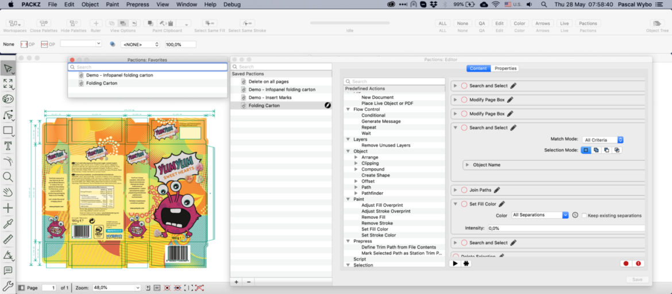Select the Text tool
The image size is (672, 294).
(x=7, y=146)
